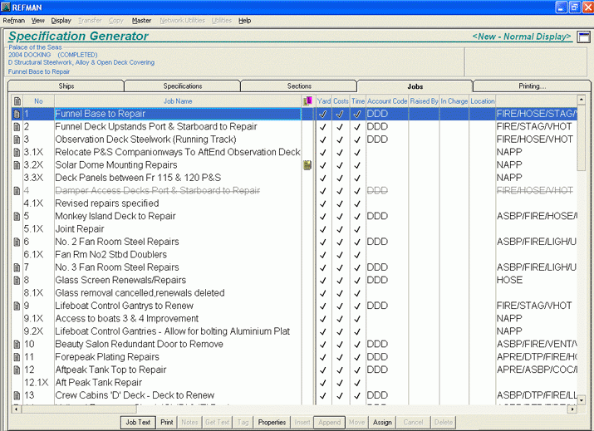Screen dimensions: 594x431
Task: Toggle Yard checkmark for Funnel Base to Repair
Action: click(323, 114)
